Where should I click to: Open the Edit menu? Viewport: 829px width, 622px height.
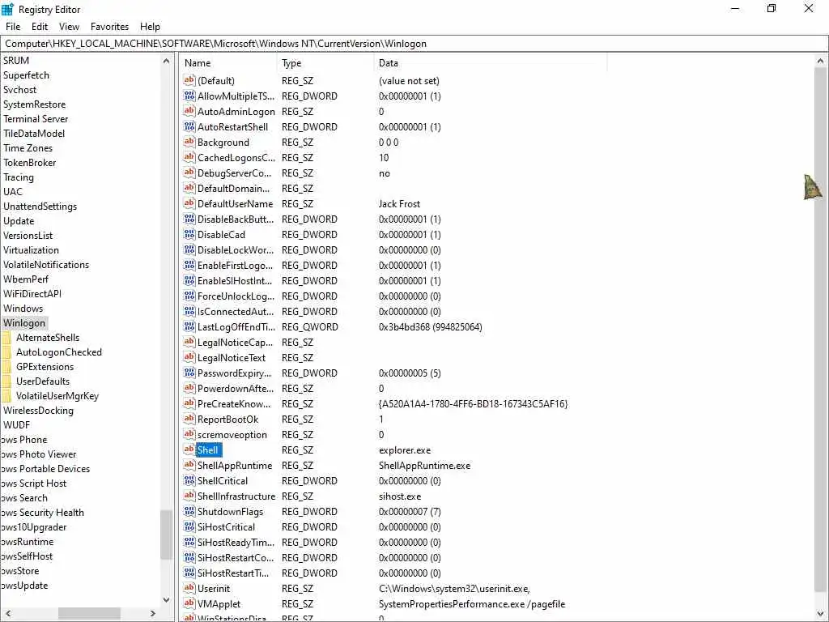point(40,27)
